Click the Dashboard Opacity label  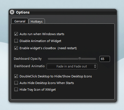pyautogui.click(x=28, y=59)
